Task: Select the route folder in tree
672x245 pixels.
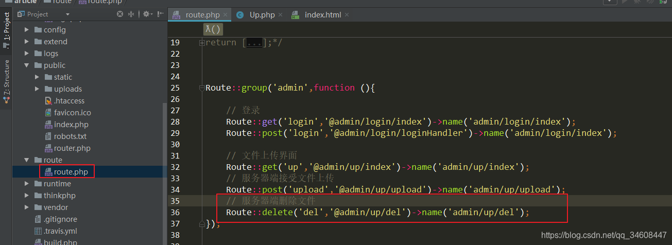Action: [53, 160]
